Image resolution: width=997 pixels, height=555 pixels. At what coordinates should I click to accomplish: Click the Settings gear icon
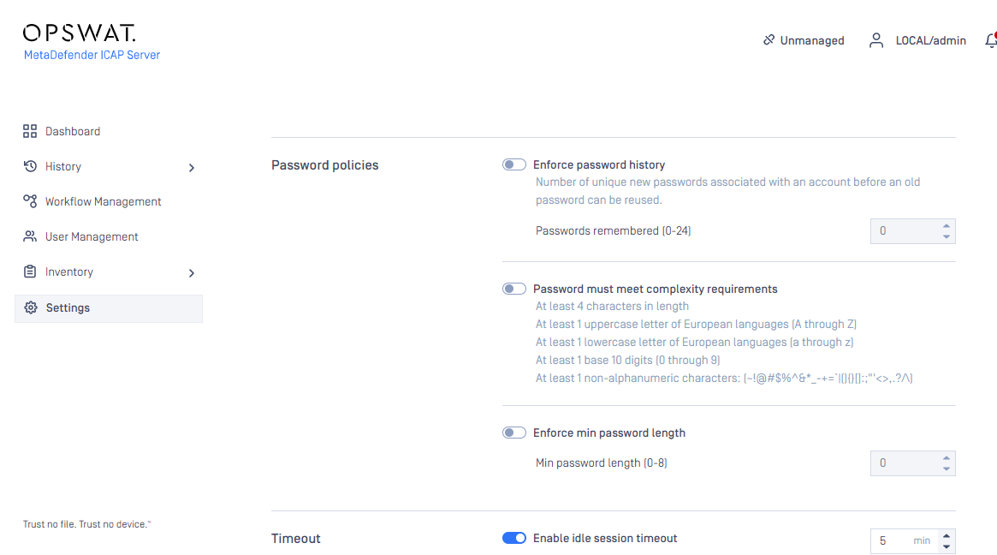(31, 307)
